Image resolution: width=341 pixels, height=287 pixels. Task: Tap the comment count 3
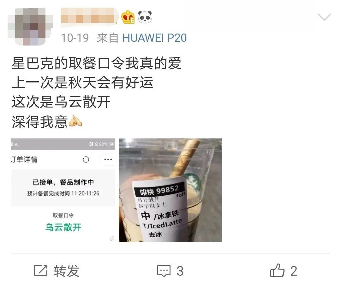tap(180, 271)
